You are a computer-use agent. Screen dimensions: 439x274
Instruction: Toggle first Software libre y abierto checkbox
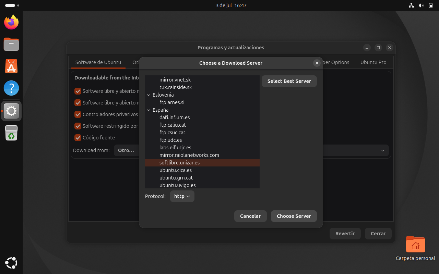78,91
